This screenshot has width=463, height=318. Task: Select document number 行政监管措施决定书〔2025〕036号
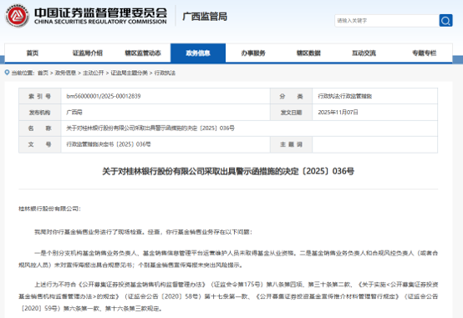[109, 144]
